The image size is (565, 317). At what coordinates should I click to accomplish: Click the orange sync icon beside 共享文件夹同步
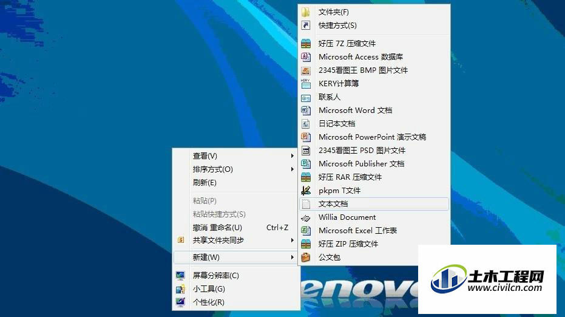pyautogui.click(x=181, y=240)
